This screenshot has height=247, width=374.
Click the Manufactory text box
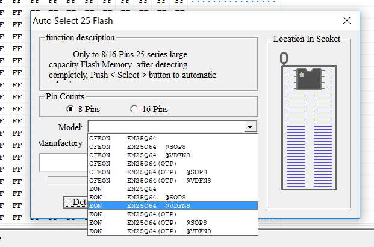click(64, 163)
